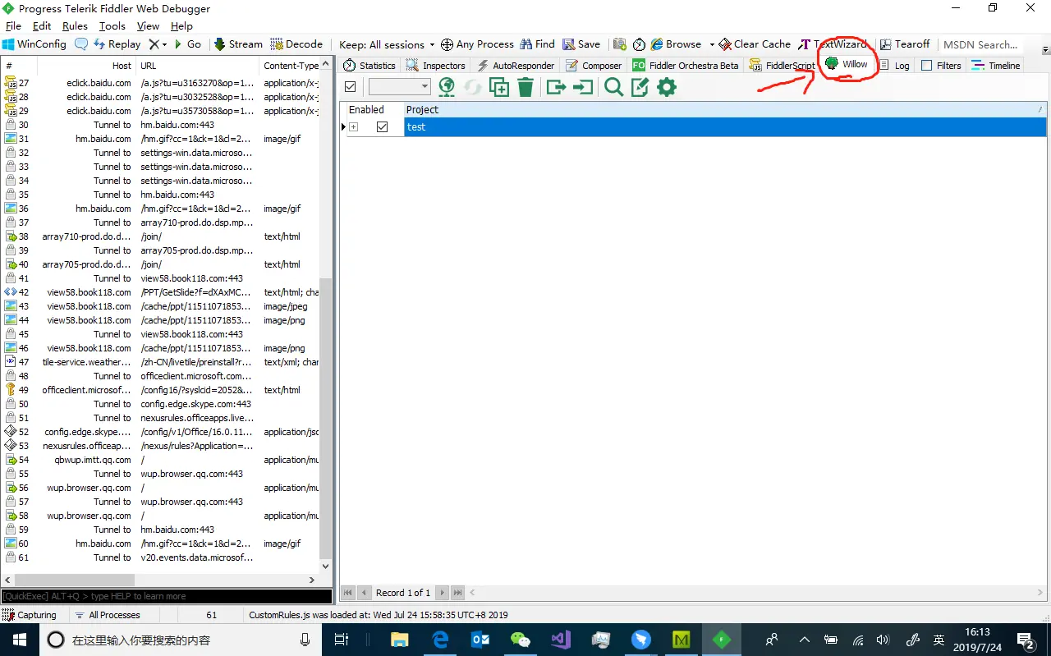
Task: Open the Browse dropdown arrow
Action: coord(712,44)
